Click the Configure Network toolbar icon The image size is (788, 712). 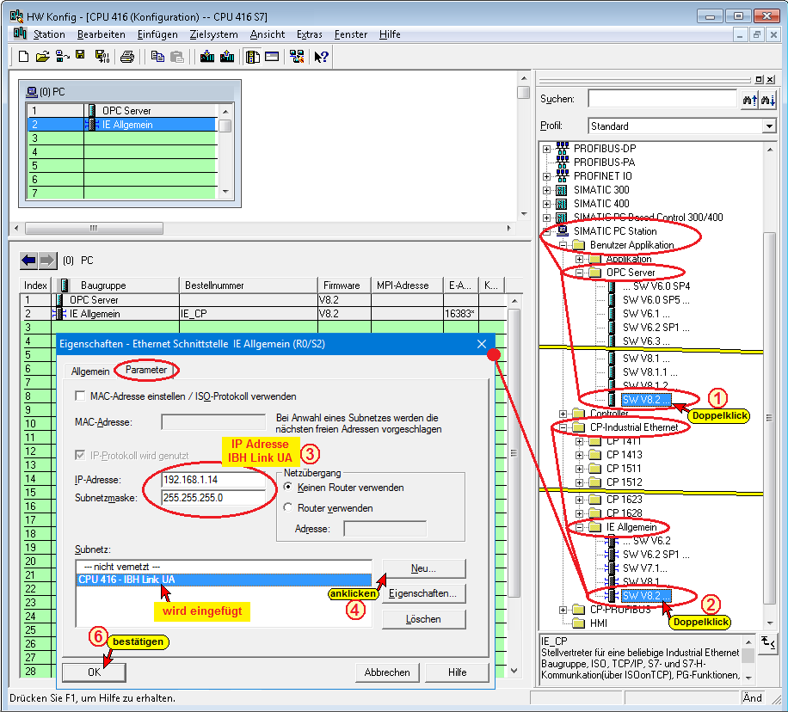(x=297, y=56)
